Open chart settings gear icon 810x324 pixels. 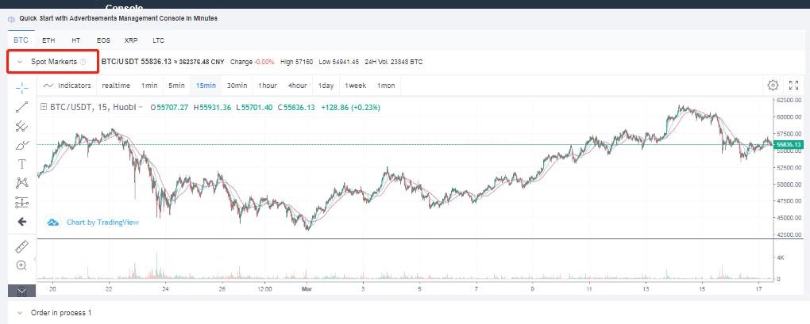[x=773, y=85]
